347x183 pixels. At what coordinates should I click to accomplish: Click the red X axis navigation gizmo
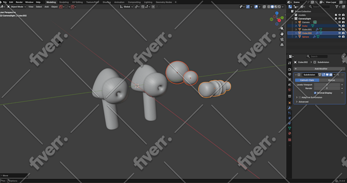pyautogui.click(x=279, y=20)
